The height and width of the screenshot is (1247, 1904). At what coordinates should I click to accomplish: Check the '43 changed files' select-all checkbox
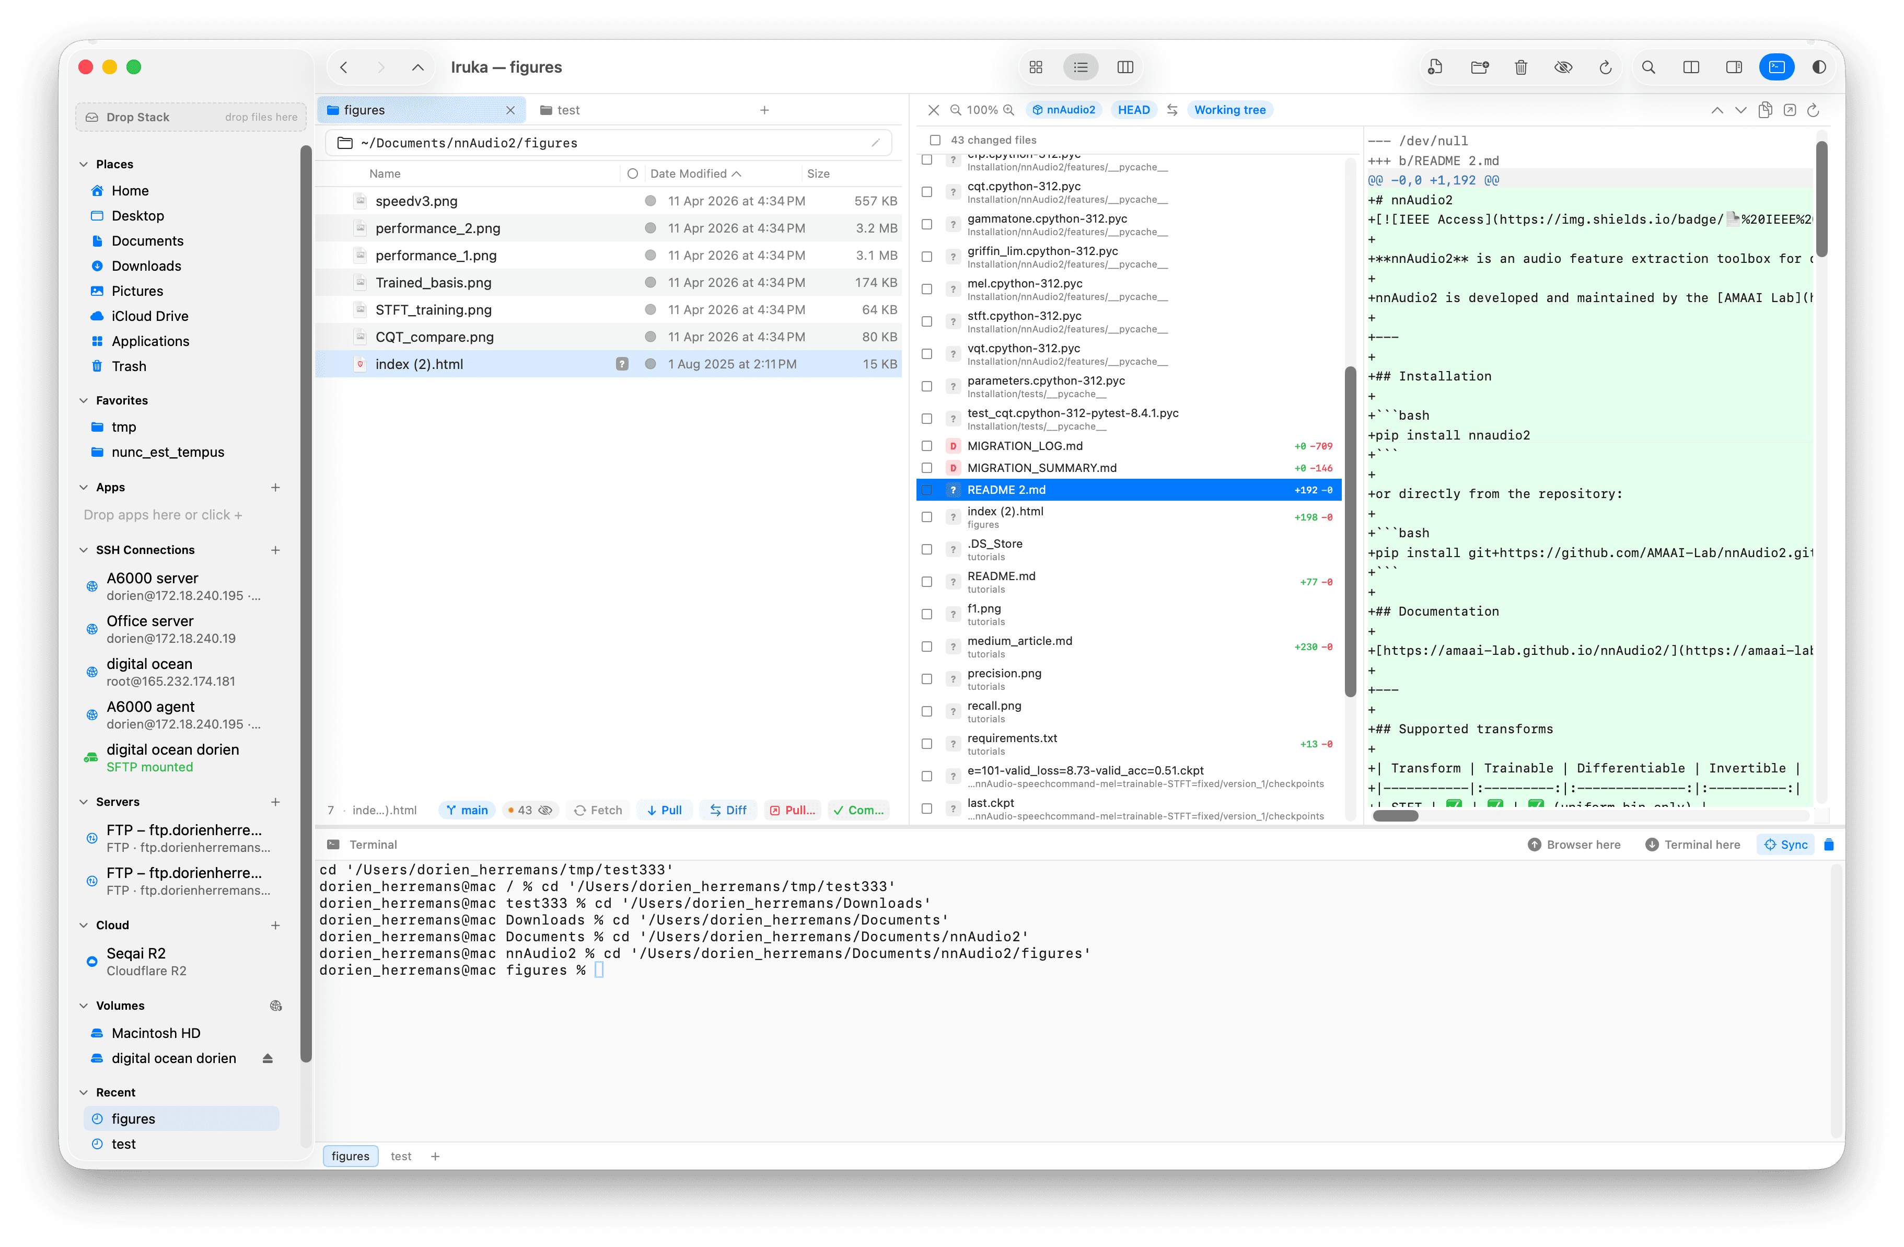(x=934, y=140)
